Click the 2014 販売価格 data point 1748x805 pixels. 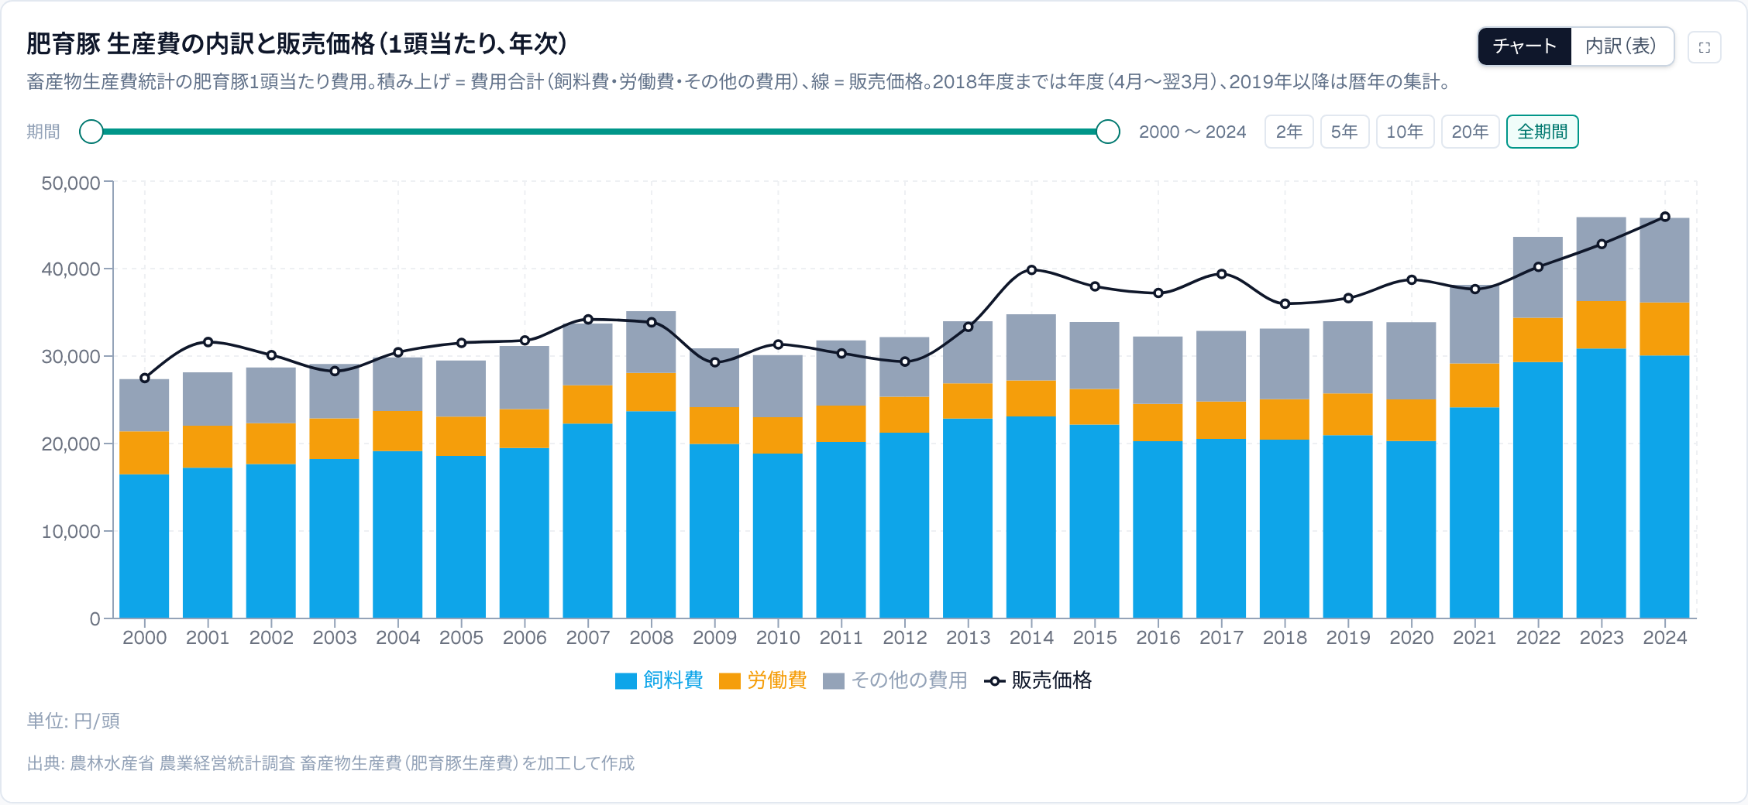pos(1031,270)
